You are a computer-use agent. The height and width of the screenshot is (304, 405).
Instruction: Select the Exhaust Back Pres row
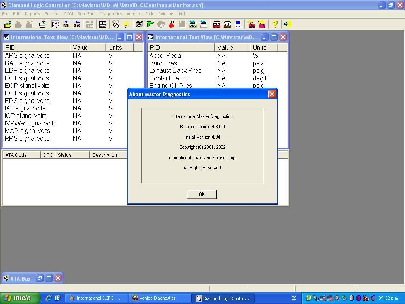coord(218,70)
